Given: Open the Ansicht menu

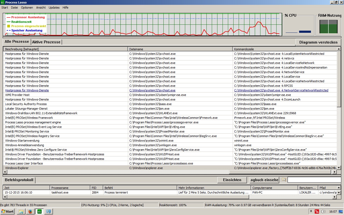Looking at the screenshot, I should coord(41,8).
